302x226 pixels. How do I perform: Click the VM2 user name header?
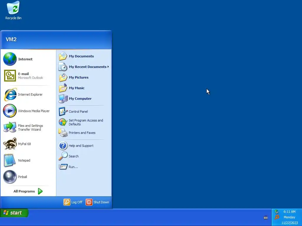point(11,39)
